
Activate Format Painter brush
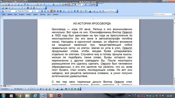tap(41, 5)
